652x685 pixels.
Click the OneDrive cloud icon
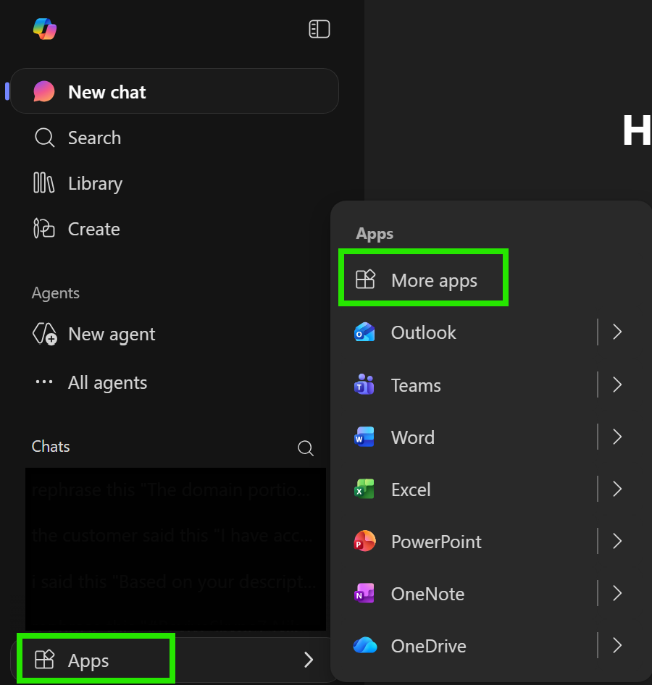tap(365, 645)
